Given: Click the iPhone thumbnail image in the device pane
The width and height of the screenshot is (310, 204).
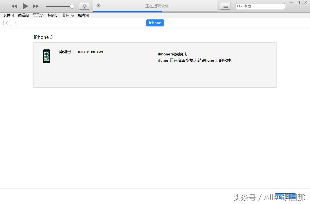Looking at the screenshot, I should tap(46, 56).
